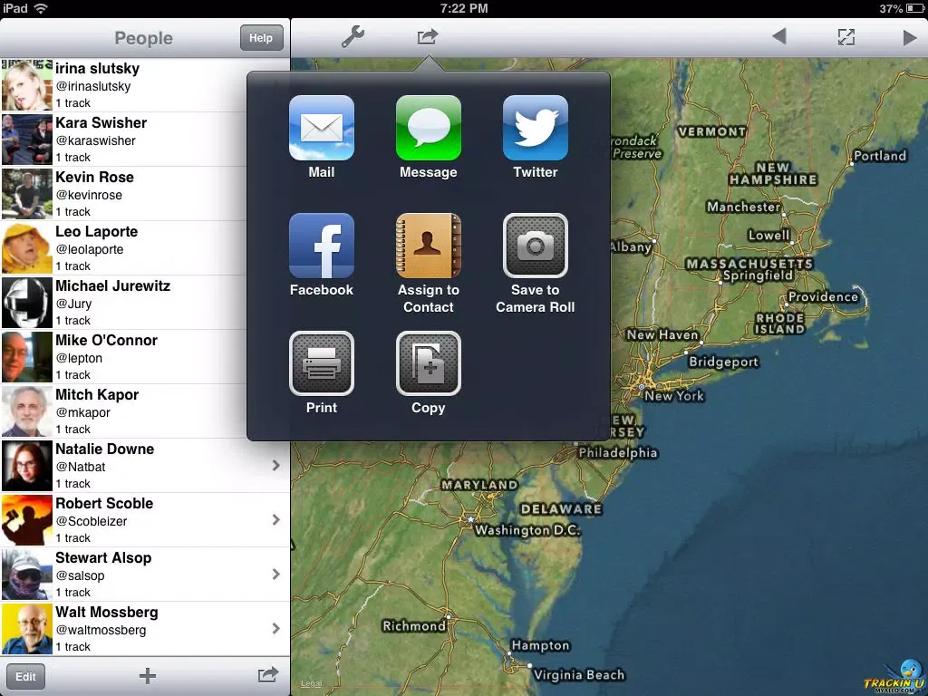Screen dimensions: 928x696
Task: Share via the Mail icon
Action: tap(322, 128)
